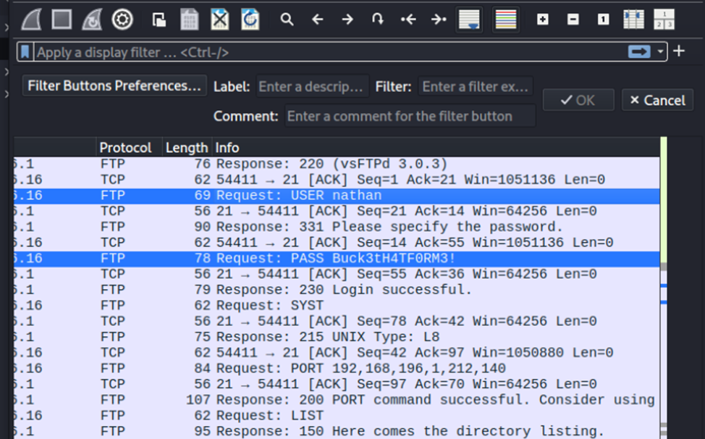This screenshot has width=705, height=439.
Task: Select the 150 directory listing response
Action: coord(337,431)
